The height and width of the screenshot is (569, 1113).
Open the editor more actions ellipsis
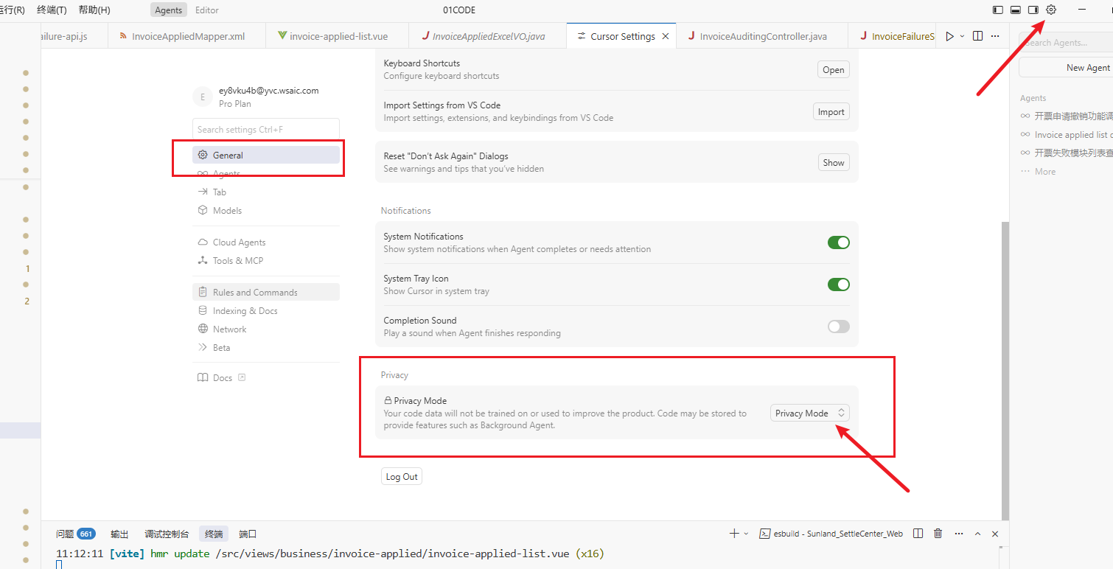pos(995,36)
